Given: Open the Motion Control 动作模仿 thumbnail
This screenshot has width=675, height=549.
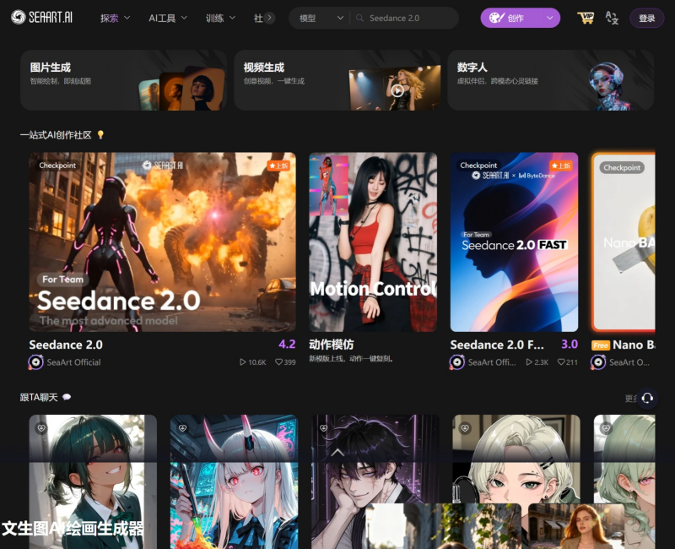Looking at the screenshot, I should pyautogui.click(x=372, y=242).
